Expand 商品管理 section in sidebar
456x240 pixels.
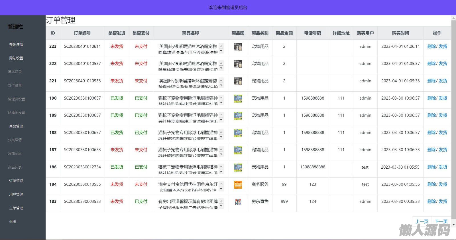(16, 126)
